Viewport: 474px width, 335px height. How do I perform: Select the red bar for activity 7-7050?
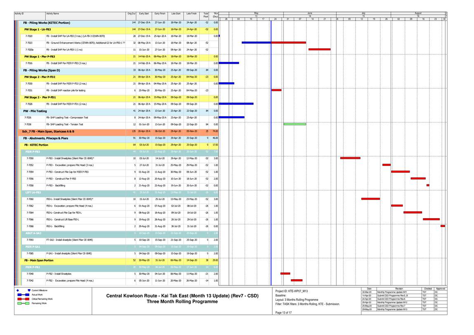tap(350, 158)
